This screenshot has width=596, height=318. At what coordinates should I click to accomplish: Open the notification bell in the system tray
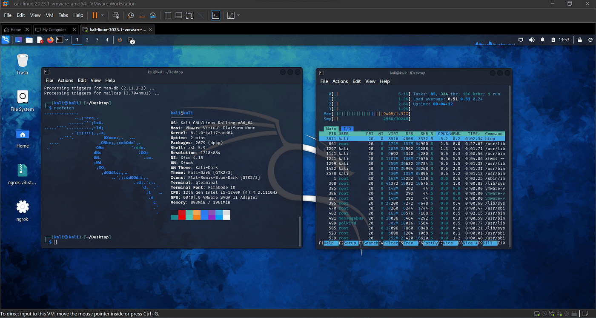pyautogui.click(x=542, y=40)
